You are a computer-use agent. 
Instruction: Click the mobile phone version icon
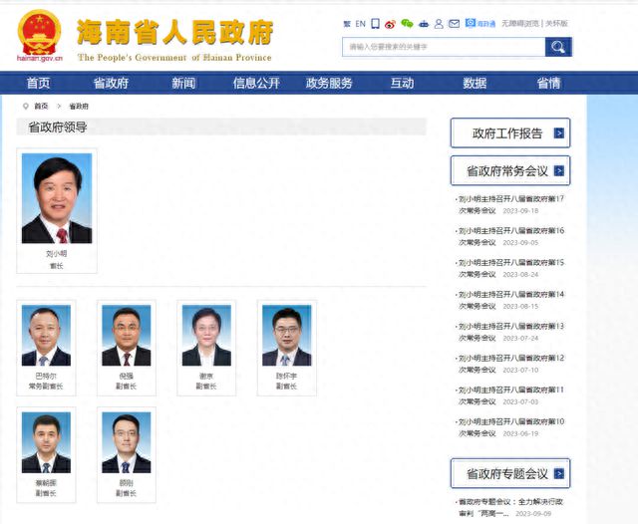tap(375, 23)
